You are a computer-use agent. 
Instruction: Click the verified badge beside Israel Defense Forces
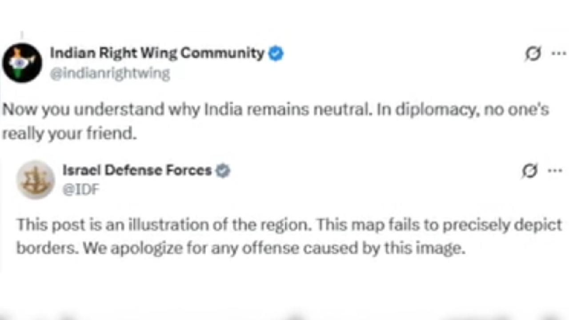pos(223,171)
